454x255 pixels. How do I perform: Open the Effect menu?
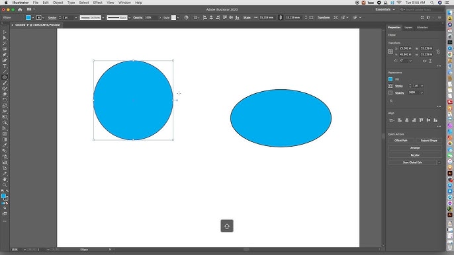click(97, 3)
